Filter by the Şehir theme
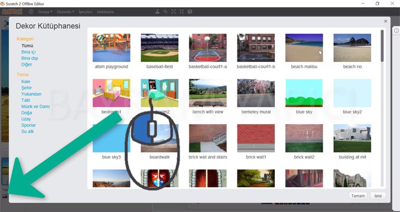This screenshot has width=400, height=212. pos(27,88)
